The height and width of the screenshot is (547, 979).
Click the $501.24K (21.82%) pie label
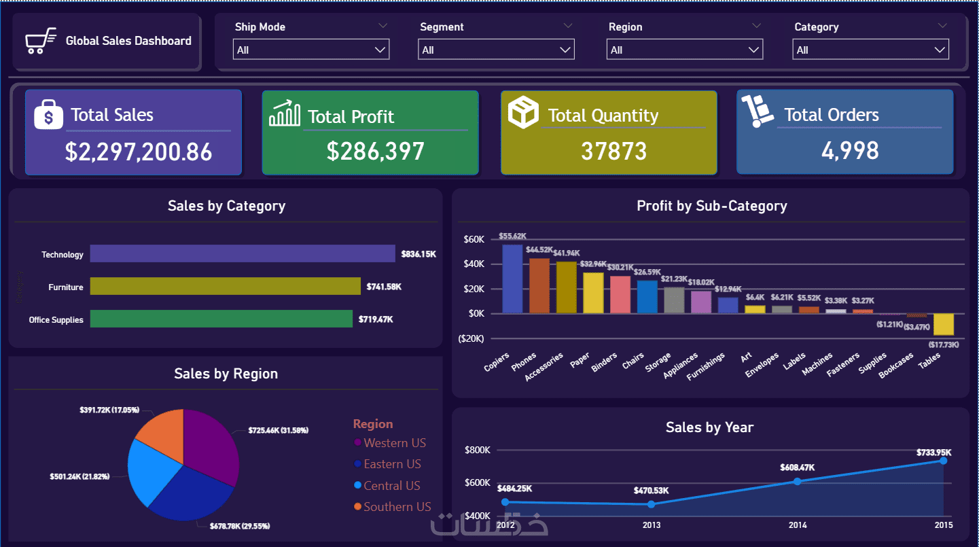[79, 476]
